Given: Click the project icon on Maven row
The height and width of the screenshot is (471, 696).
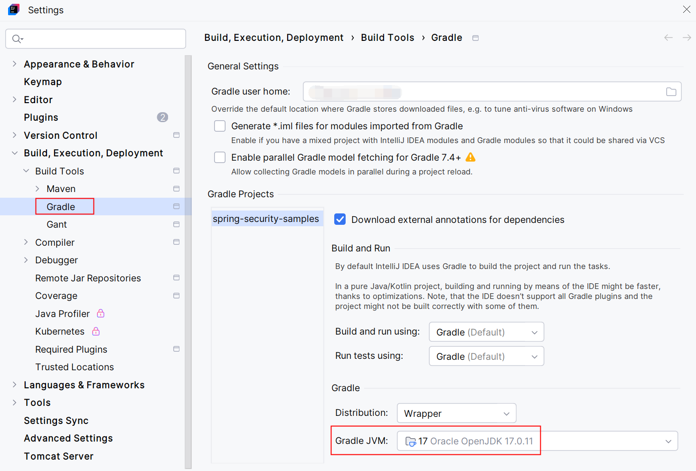Looking at the screenshot, I should click(x=176, y=189).
